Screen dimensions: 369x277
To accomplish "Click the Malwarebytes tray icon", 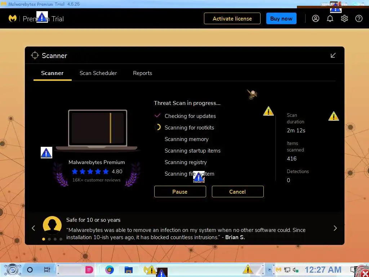I will tap(279, 270).
